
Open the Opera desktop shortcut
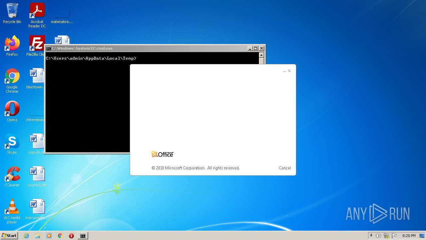(12, 111)
